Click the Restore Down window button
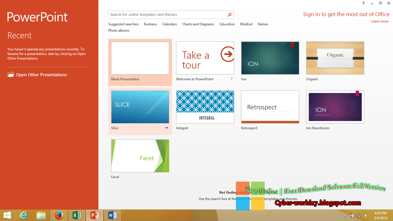Image resolution: width=393 pixels, height=221 pixels. [x=380, y=3]
